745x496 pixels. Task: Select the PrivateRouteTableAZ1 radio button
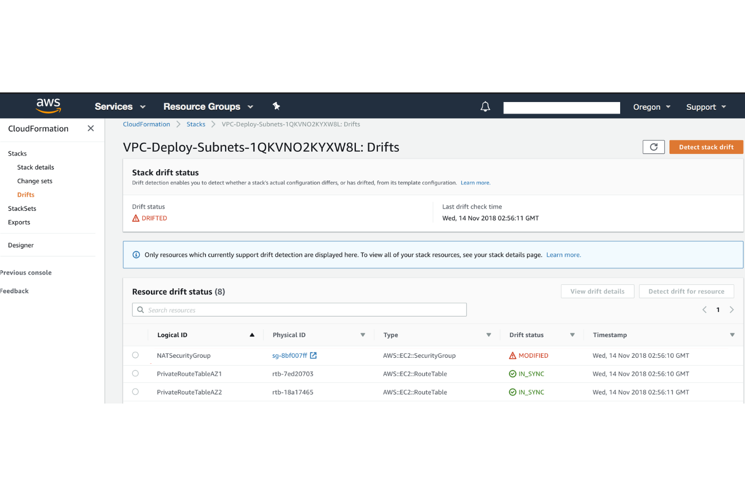[135, 373]
